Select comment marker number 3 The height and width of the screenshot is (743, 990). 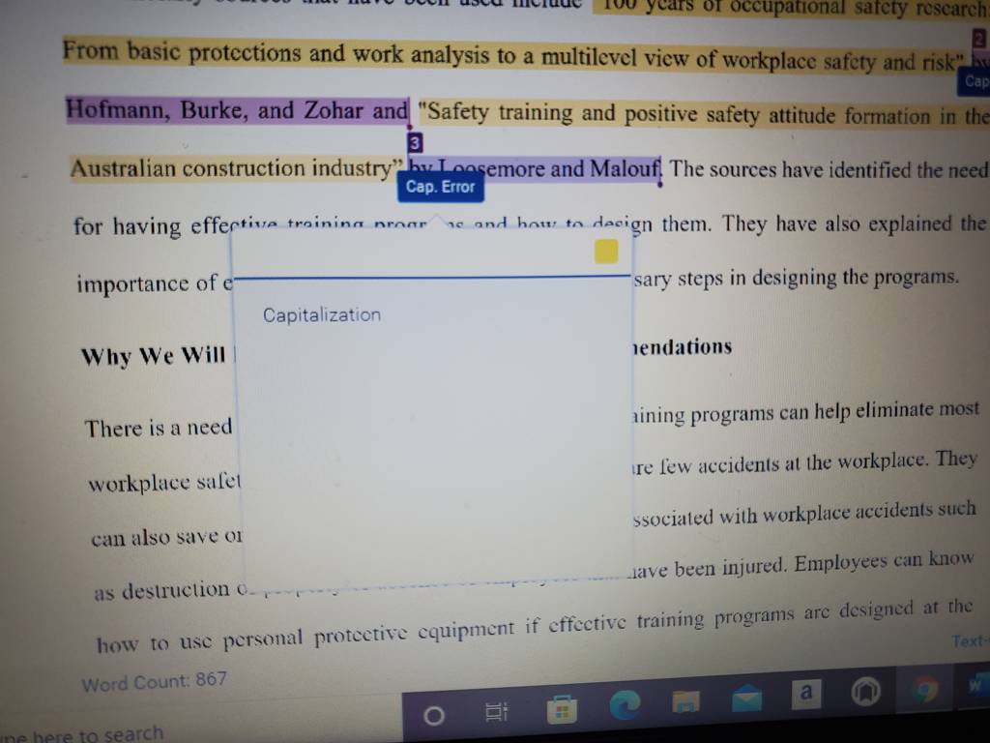coord(415,143)
